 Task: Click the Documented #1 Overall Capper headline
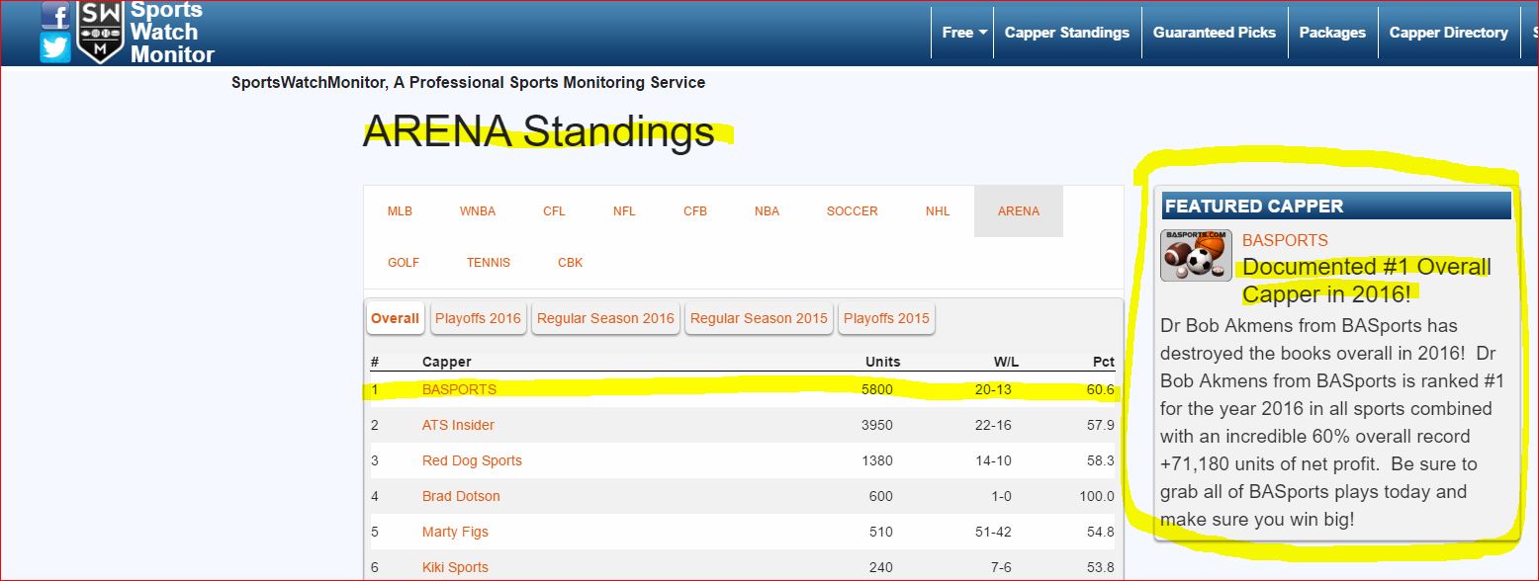point(1366,281)
